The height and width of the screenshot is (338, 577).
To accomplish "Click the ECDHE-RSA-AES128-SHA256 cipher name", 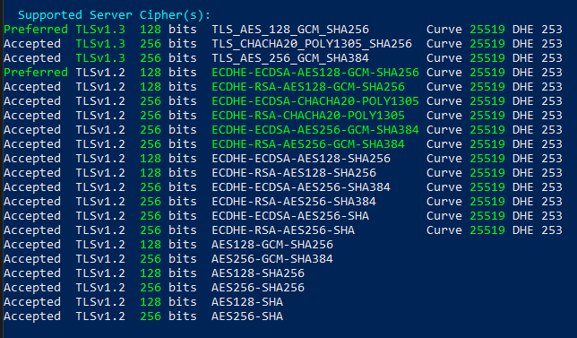I will tap(294, 173).
